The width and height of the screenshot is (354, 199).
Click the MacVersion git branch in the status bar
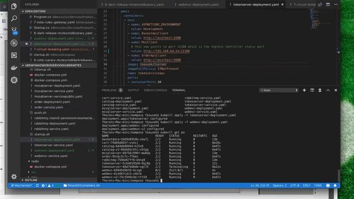coord(22,186)
